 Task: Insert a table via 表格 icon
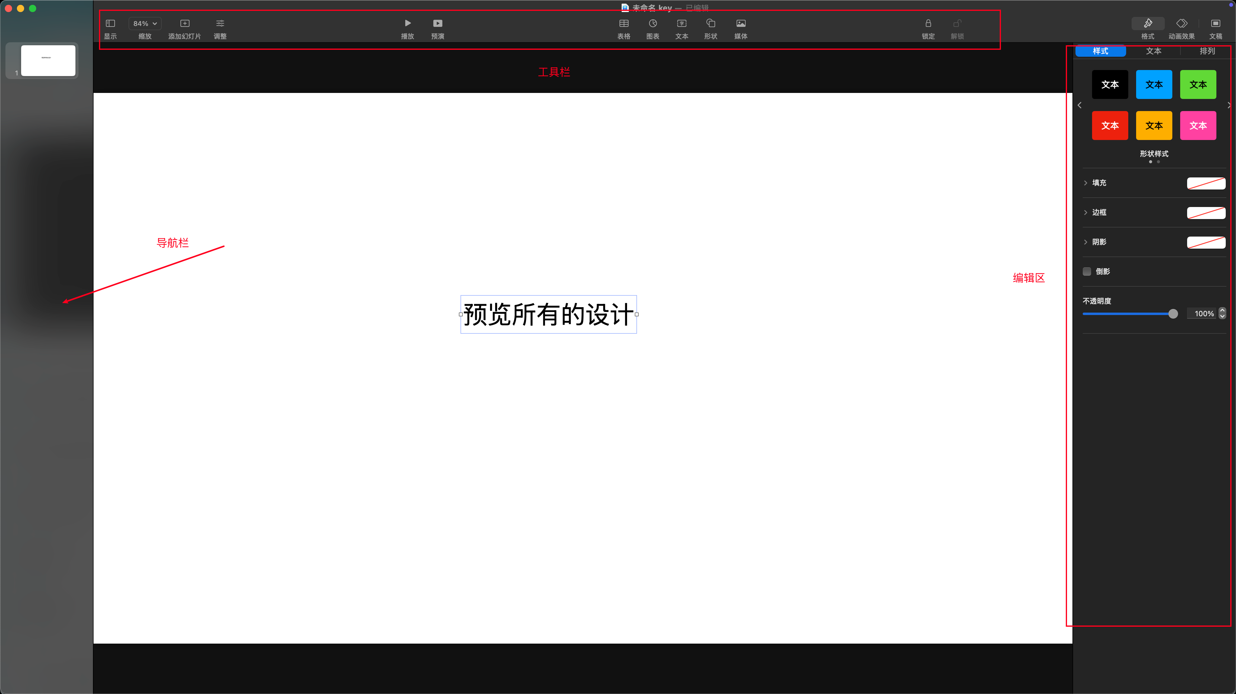(624, 24)
